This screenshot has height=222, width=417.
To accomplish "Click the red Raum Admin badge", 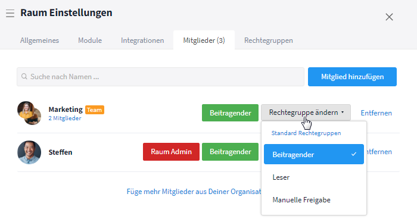I will tap(171, 152).
